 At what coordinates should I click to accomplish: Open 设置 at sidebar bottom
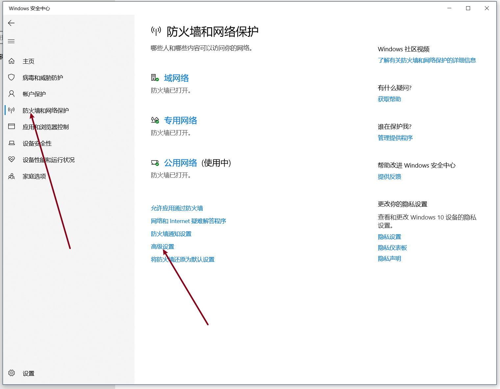[29, 374]
